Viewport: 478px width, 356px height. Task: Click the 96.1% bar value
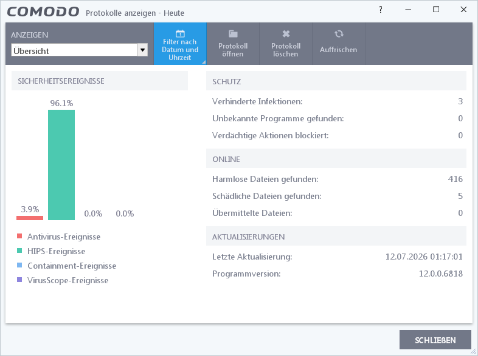click(x=61, y=103)
